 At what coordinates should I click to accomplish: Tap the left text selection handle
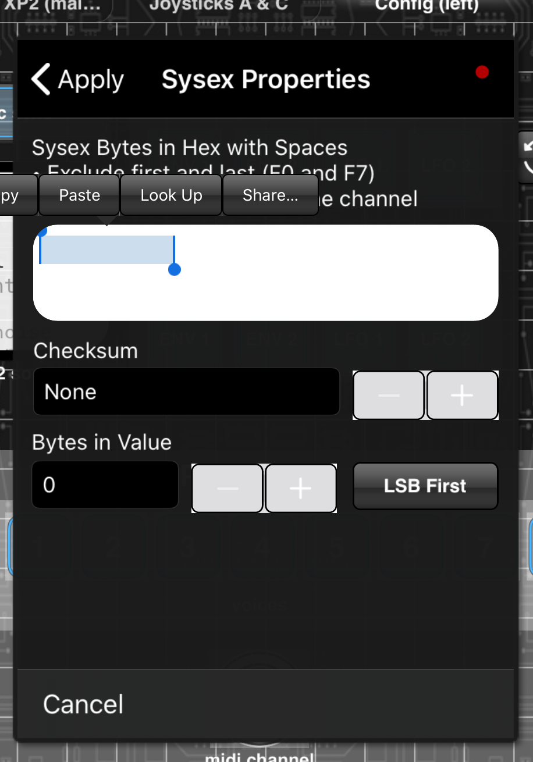pos(41,232)
